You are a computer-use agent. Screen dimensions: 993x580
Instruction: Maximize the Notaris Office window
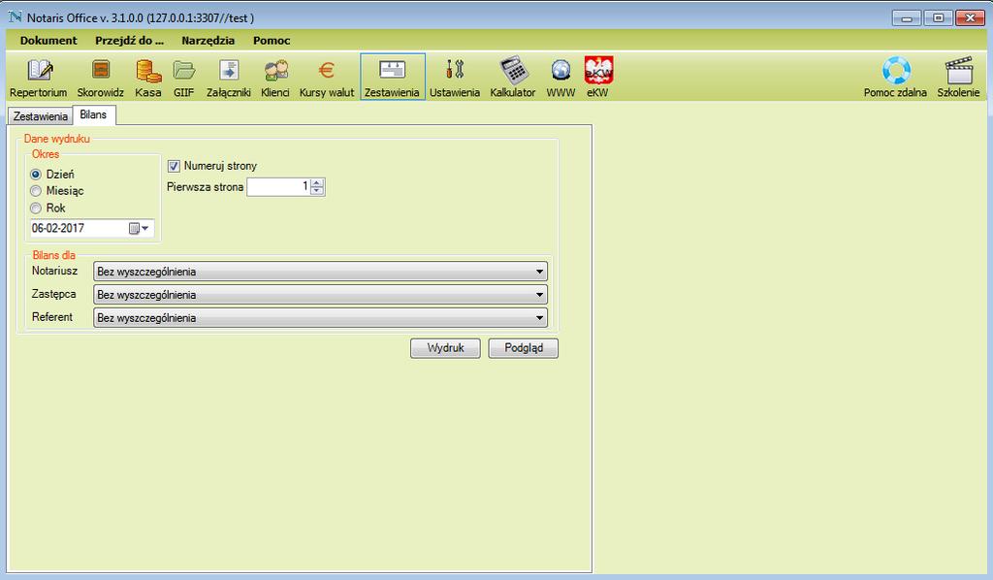coord(938,18)
